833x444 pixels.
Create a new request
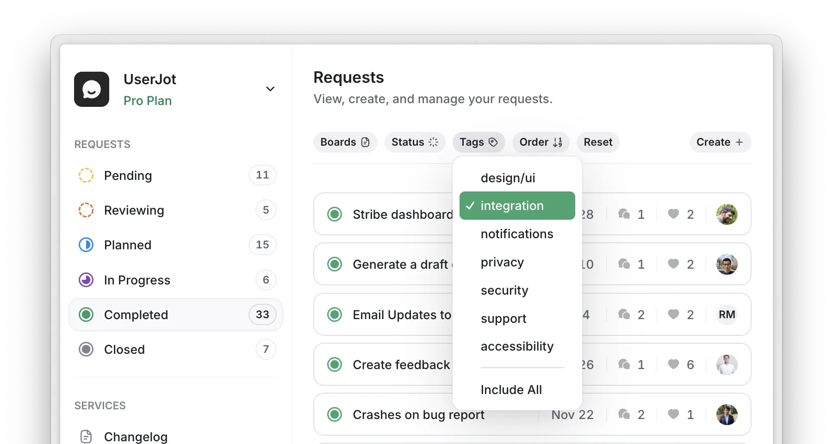[720, 142]
